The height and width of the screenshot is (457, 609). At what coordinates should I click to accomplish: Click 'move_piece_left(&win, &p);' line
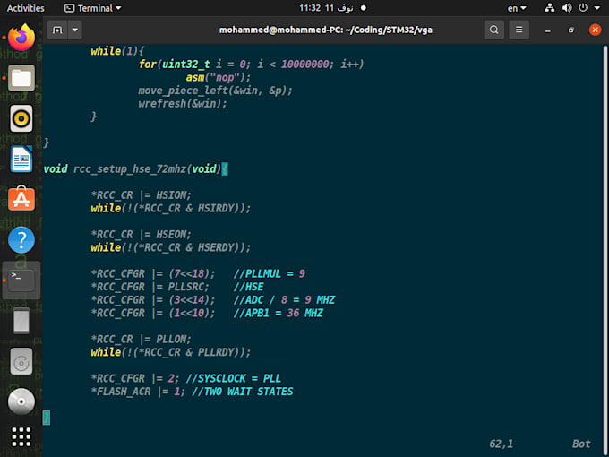215,91
